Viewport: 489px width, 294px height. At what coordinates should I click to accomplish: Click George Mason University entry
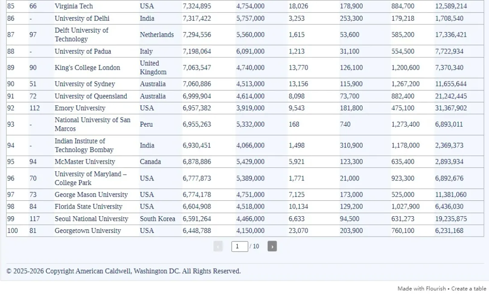coord(91,195)
